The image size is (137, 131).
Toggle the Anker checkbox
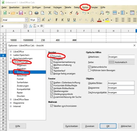coord(52,68)
